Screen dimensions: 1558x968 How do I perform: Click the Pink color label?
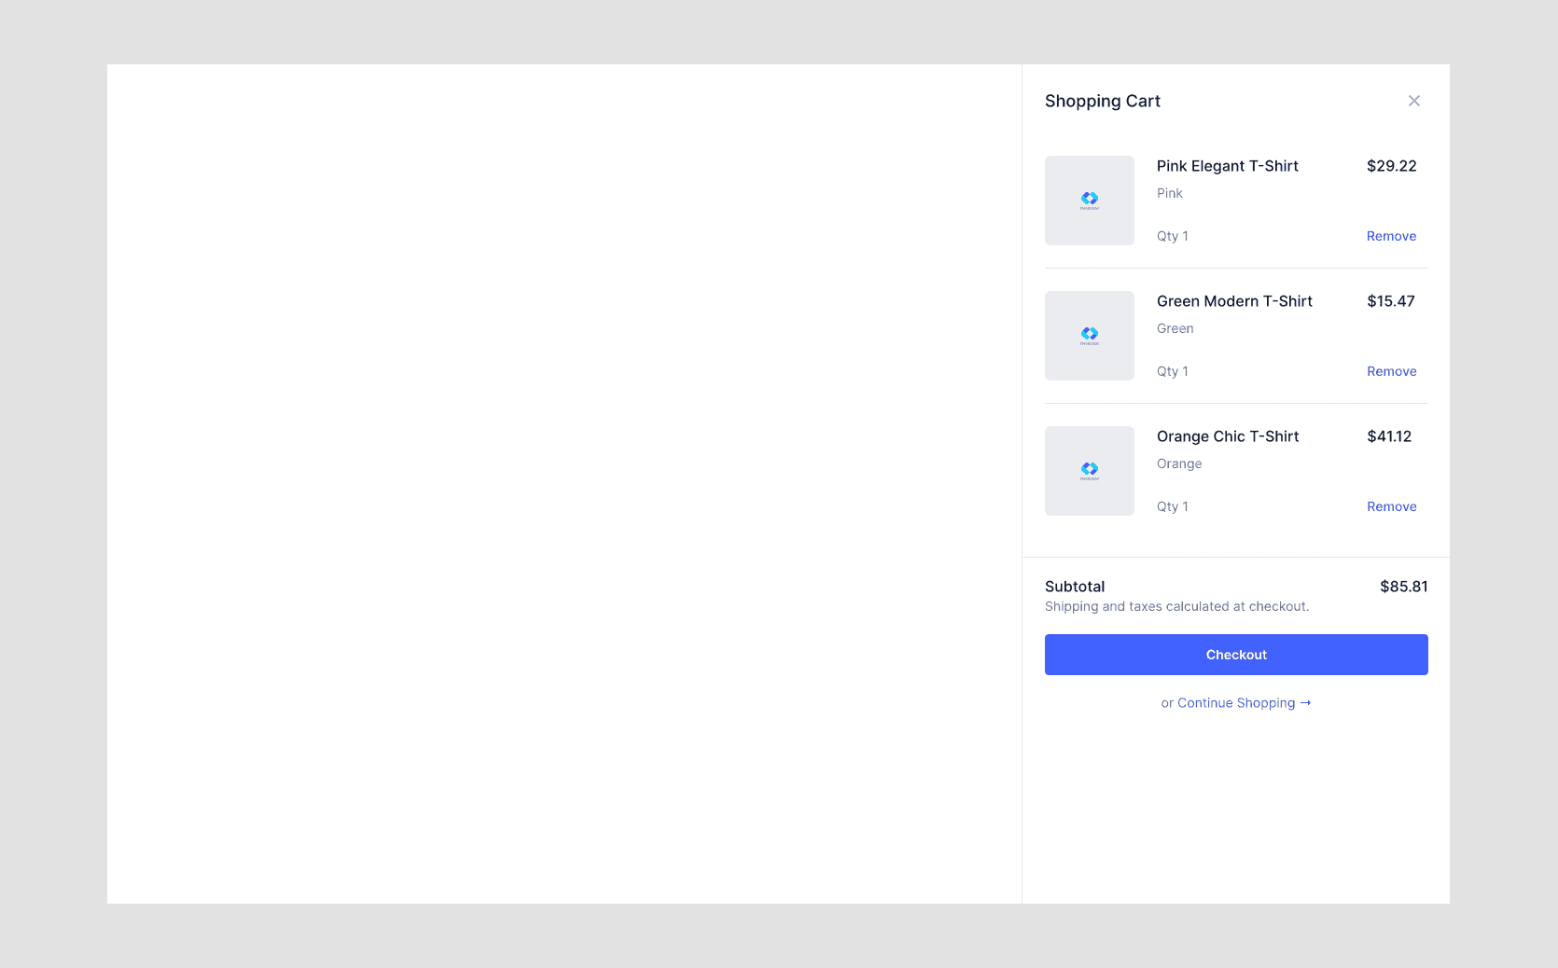pyautogui.click(x=1170, y=193)
